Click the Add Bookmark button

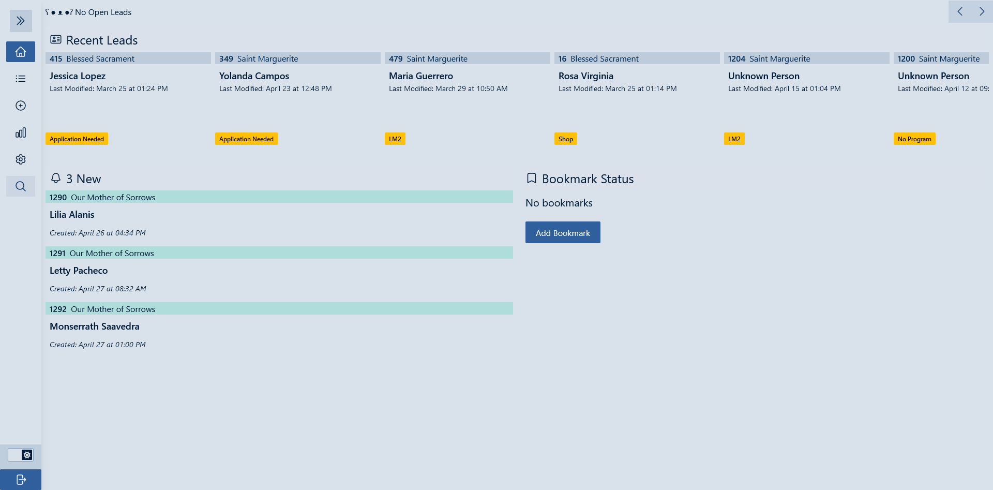point(563,233)
